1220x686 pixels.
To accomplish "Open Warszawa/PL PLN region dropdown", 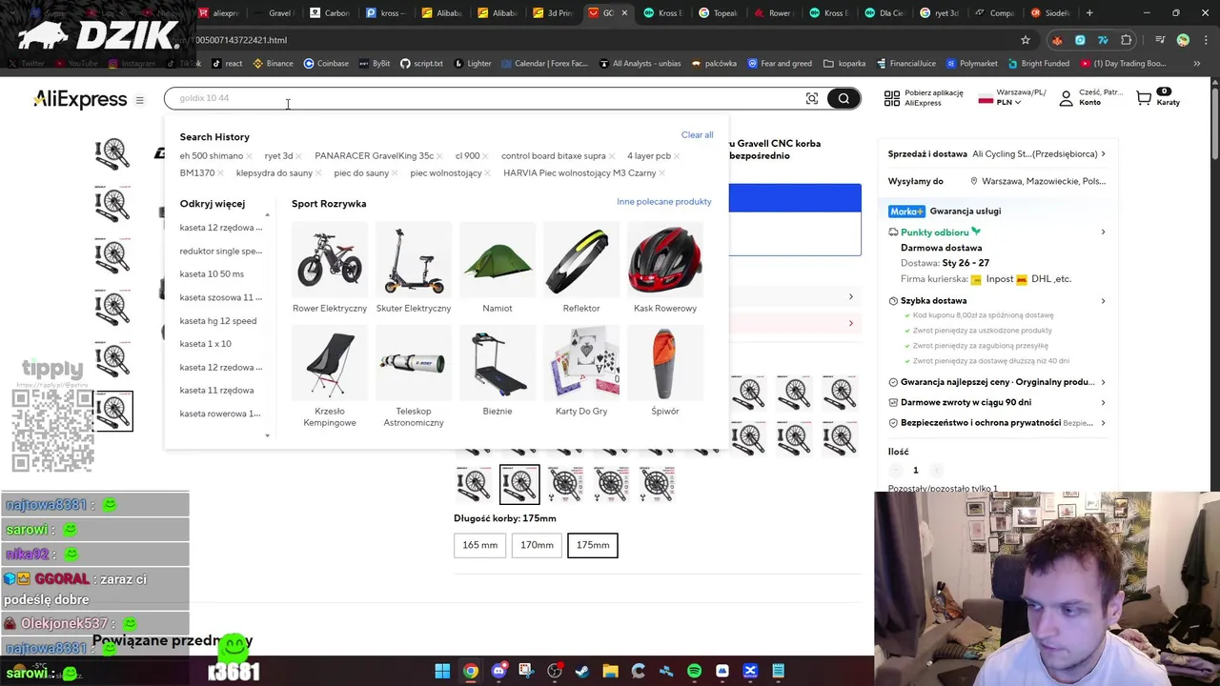I will click(1012, 98).
